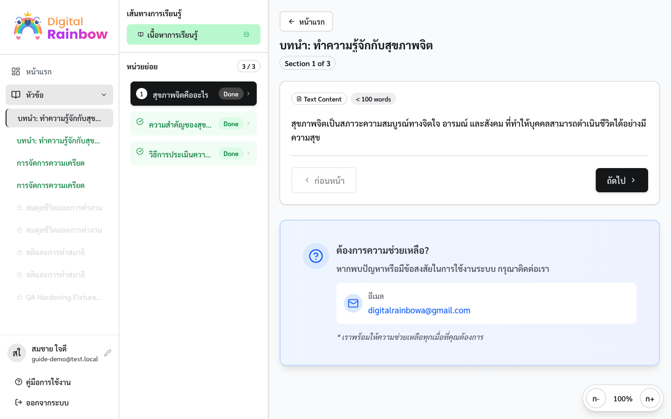
Task: Click the second locked สมดุลชีวิตและการทำงาน item
Action: coord(59,230)
